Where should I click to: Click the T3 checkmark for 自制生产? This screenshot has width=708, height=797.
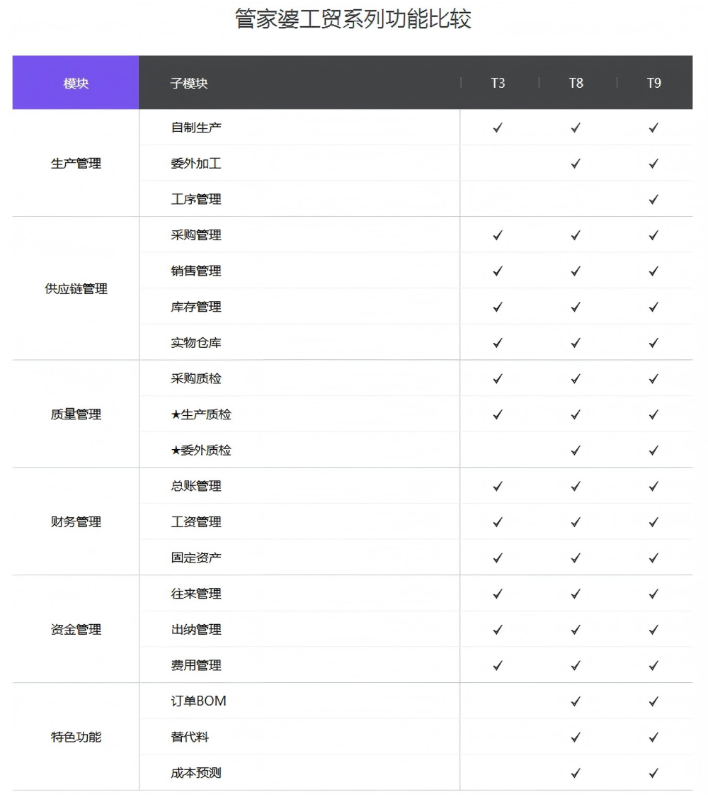click(x=498, y=128)
